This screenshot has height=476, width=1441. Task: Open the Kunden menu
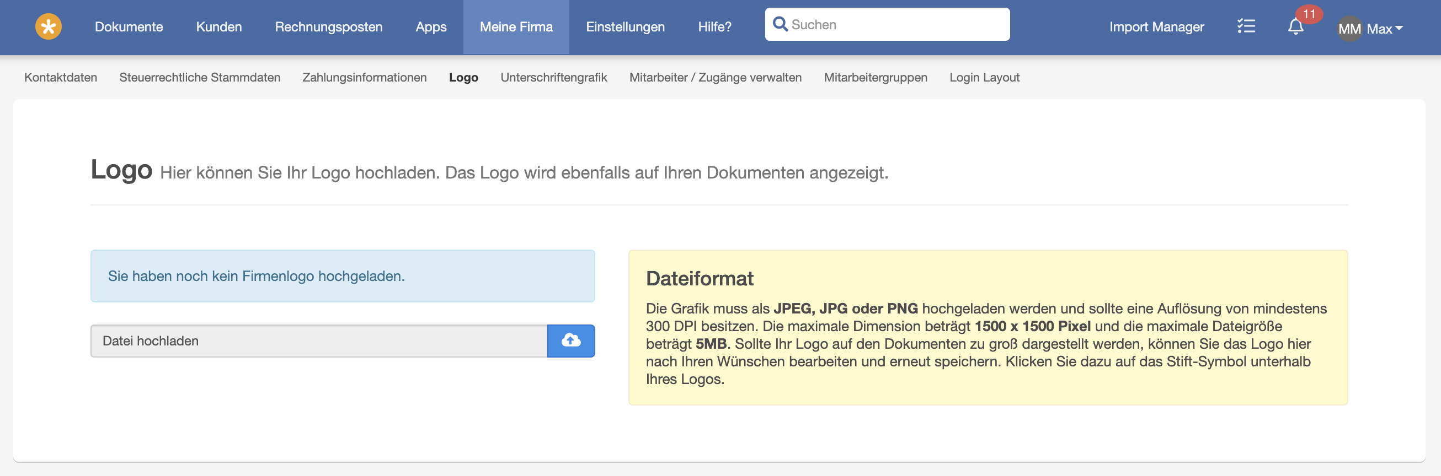coord(218,27)
